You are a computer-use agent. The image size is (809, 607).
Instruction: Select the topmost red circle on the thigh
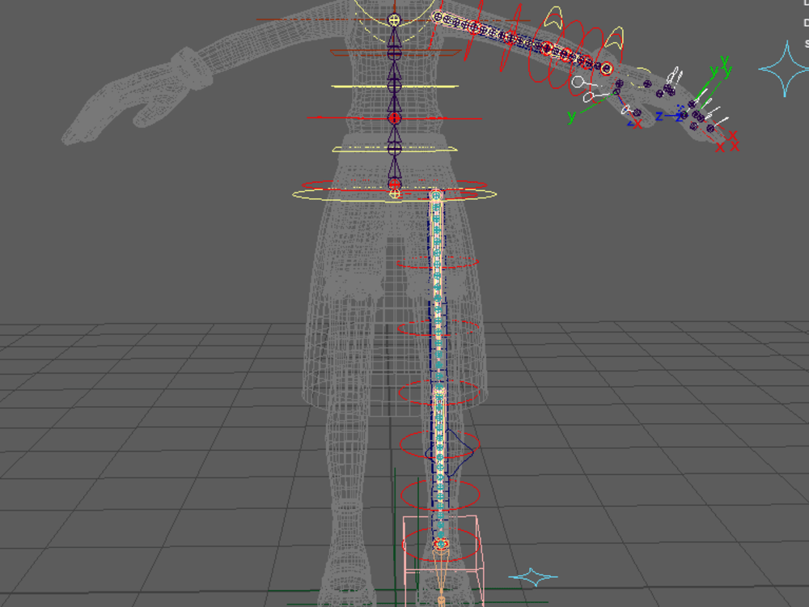click(438, 263)
